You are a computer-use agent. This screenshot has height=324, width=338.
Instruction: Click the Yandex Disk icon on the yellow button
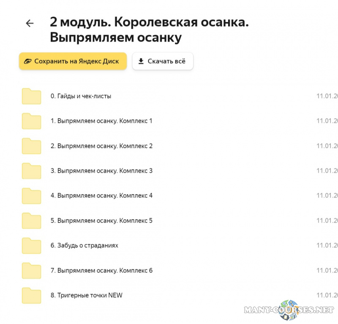[27, 61]
